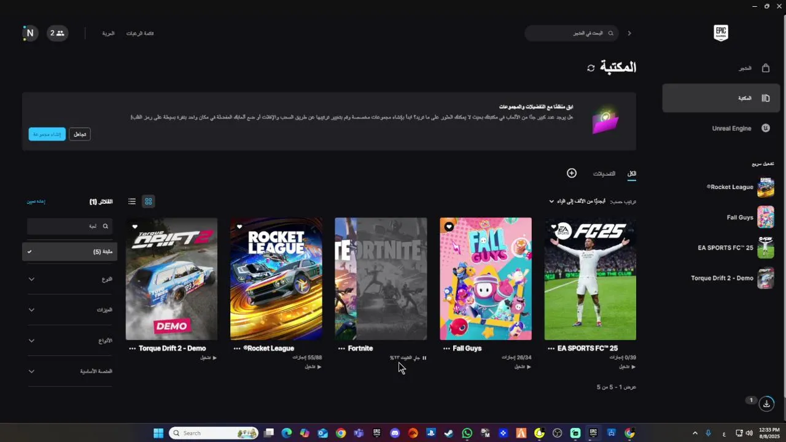
Task: Dismiss the collections banner
Action: [x=80, y=134]
